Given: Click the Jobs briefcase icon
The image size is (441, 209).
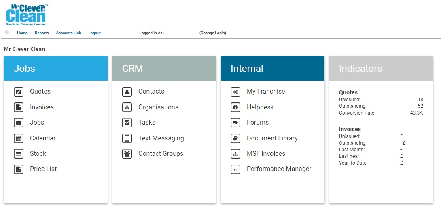Looking at the screenshot, I should (x=19, y=123).
